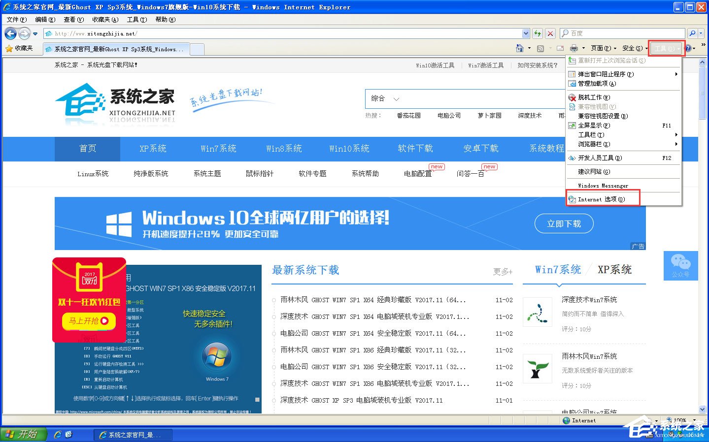Adjust the page zoom control at bottom right

coord(680,420)
